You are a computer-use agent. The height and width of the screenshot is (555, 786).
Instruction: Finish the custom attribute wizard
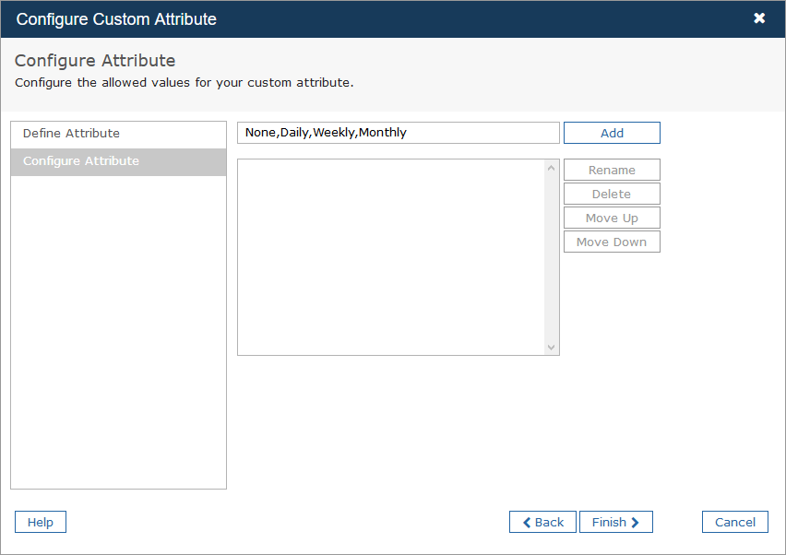(615, 522)
